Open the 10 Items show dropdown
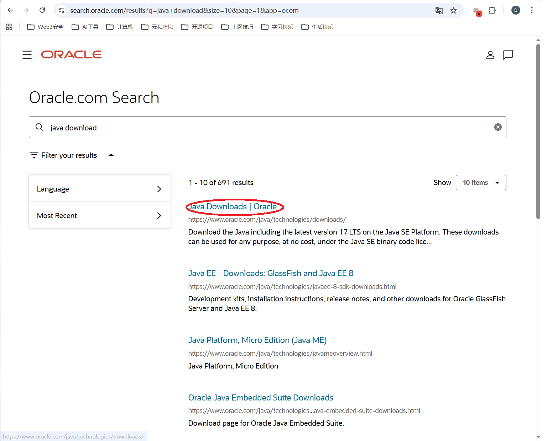This screenshot has height=441, width=547. pos(480,183)
